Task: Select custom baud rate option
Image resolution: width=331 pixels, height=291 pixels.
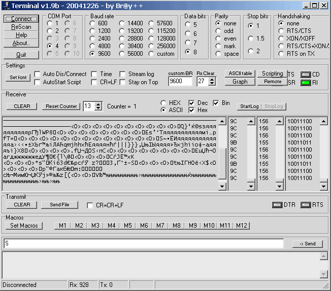Action: click(151, 54)
